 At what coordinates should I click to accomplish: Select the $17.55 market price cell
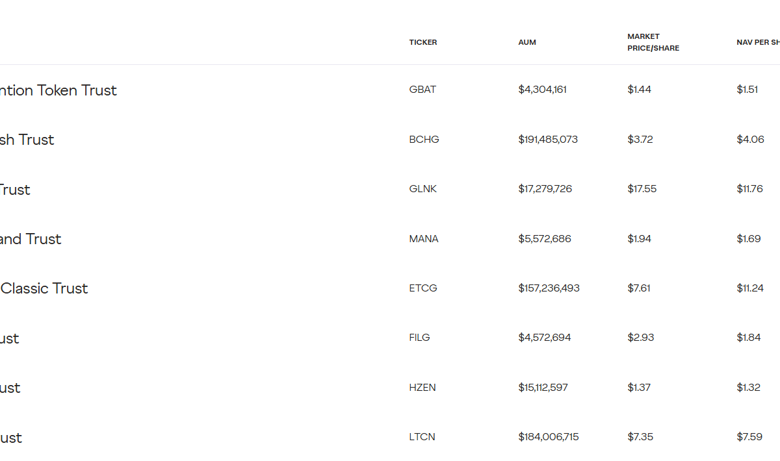(642, 189)
